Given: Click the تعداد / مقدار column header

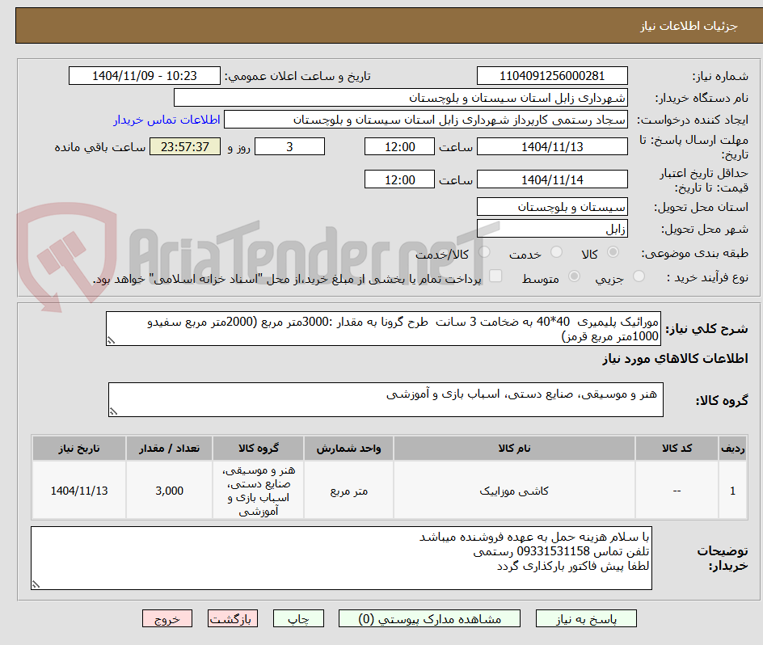Looking at the screenshot, I should (170, 449).
